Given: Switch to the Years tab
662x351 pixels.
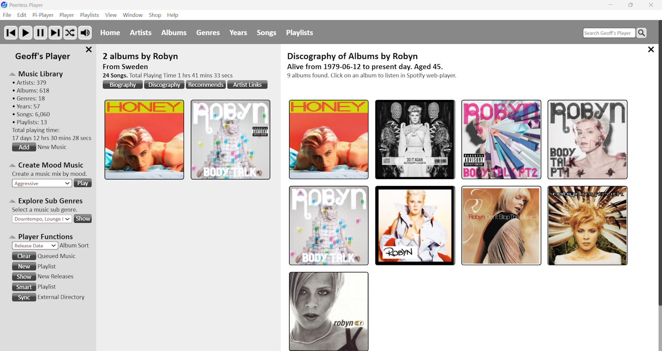Looking at the screenshot, I should (x=238, y=33).
